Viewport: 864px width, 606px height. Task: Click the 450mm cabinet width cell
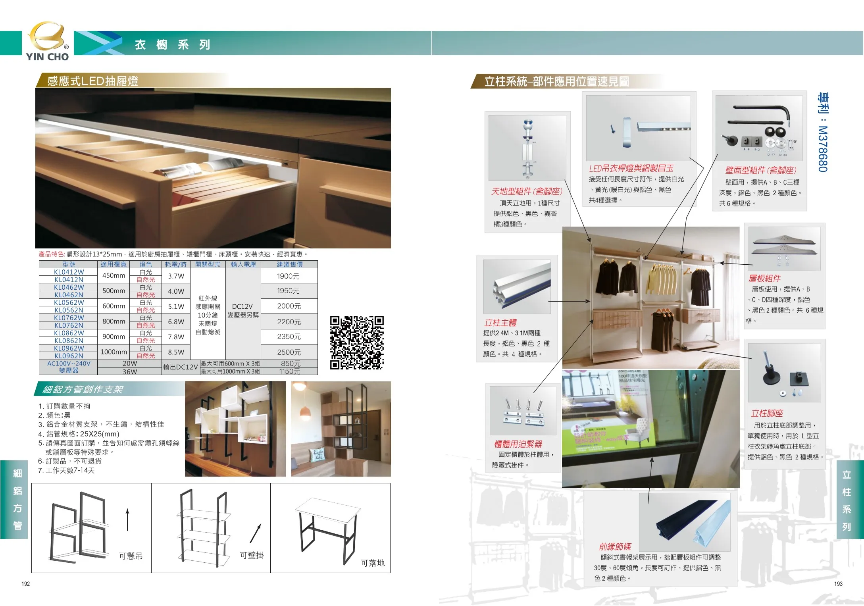point(114,275)
